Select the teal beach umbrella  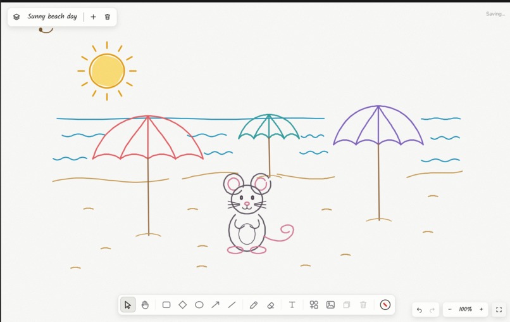[269, 146]
